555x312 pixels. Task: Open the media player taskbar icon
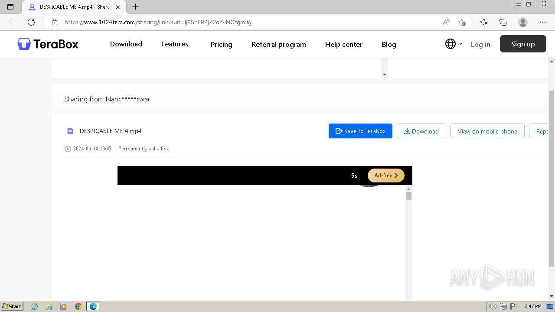pos(64,306)
